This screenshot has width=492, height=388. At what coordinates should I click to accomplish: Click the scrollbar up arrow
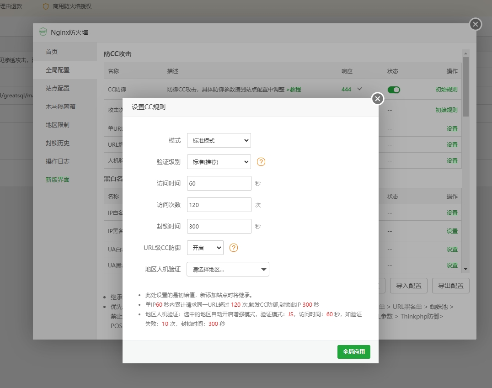[x=465, y=53]
